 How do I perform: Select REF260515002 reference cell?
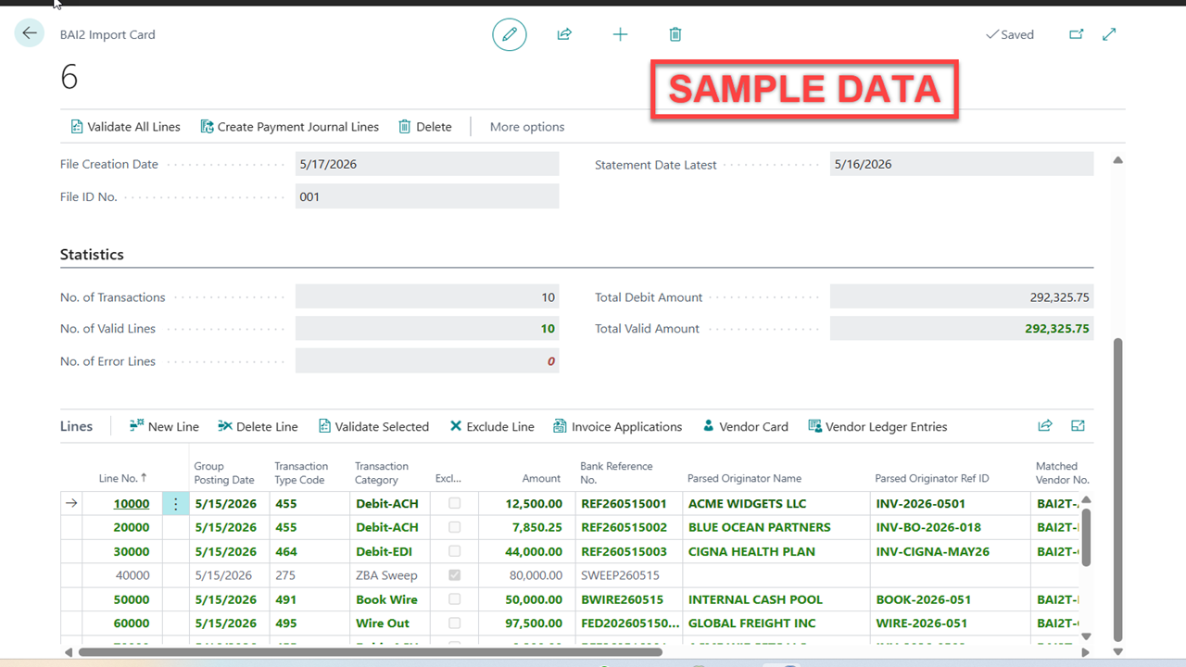pos(627,527)
